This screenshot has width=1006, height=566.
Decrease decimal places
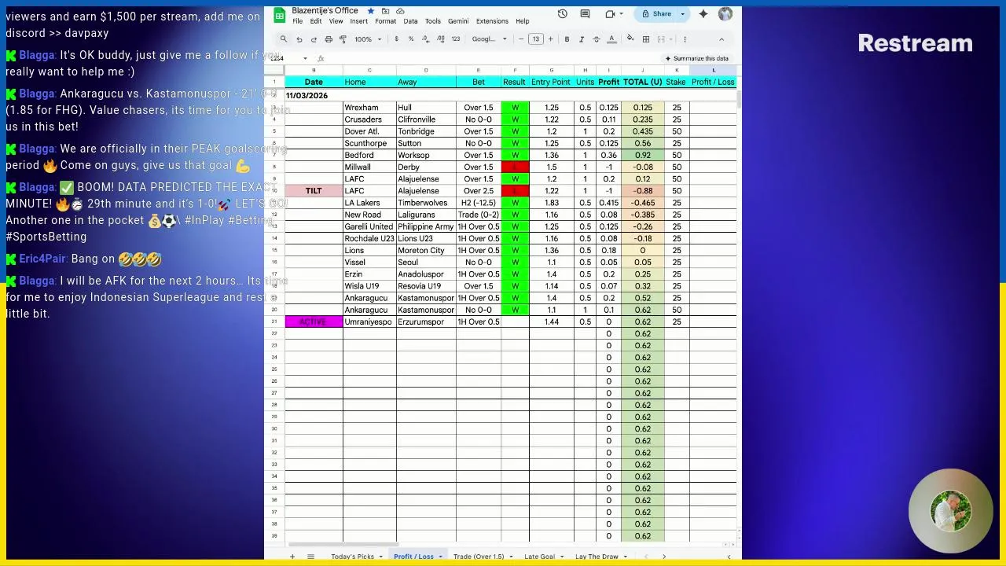425,39
